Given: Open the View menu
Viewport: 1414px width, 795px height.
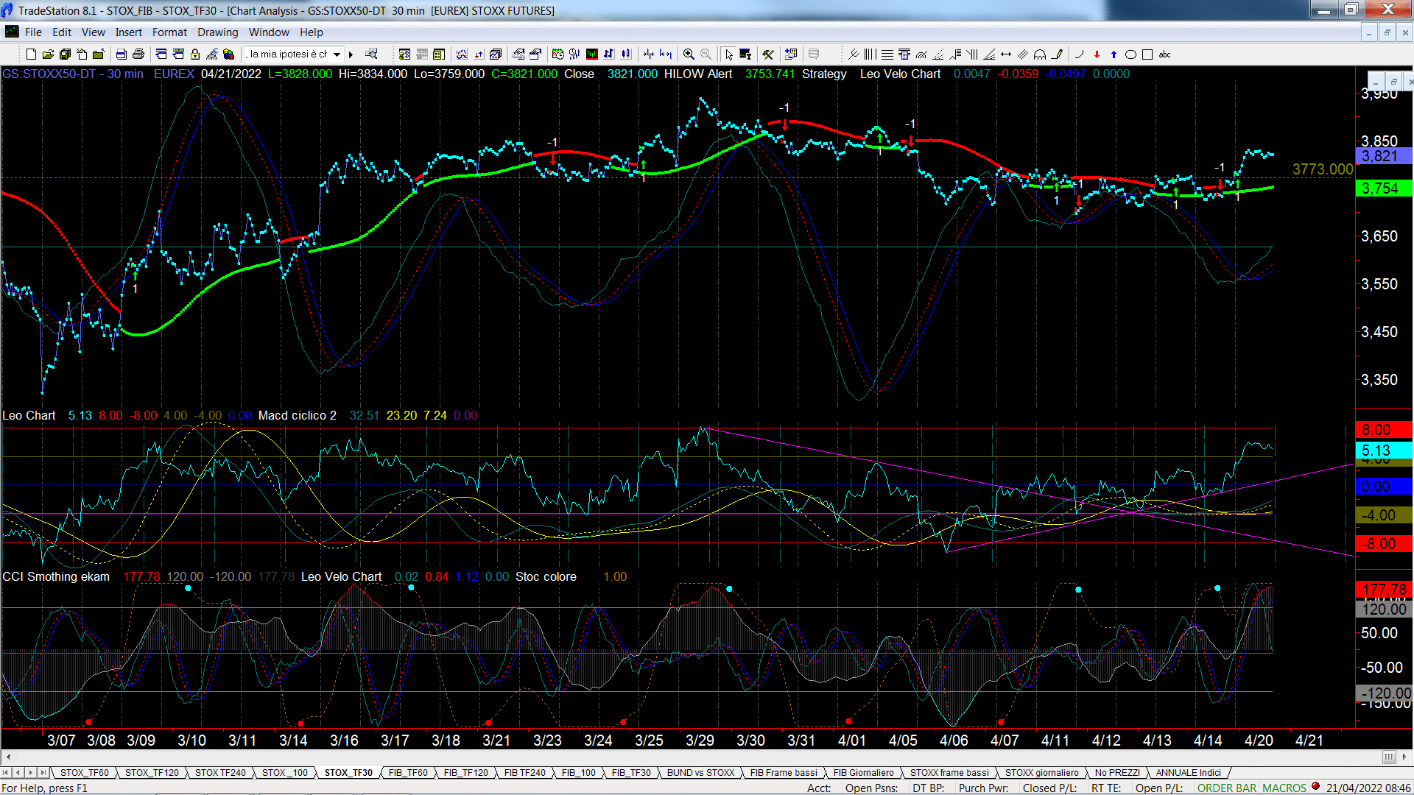Looking at the screenshot, I should coord(93,32).
